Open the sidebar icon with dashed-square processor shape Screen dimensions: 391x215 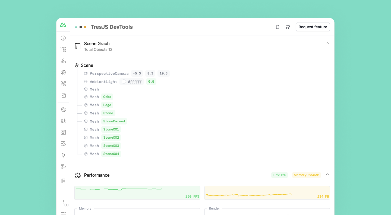63,132
